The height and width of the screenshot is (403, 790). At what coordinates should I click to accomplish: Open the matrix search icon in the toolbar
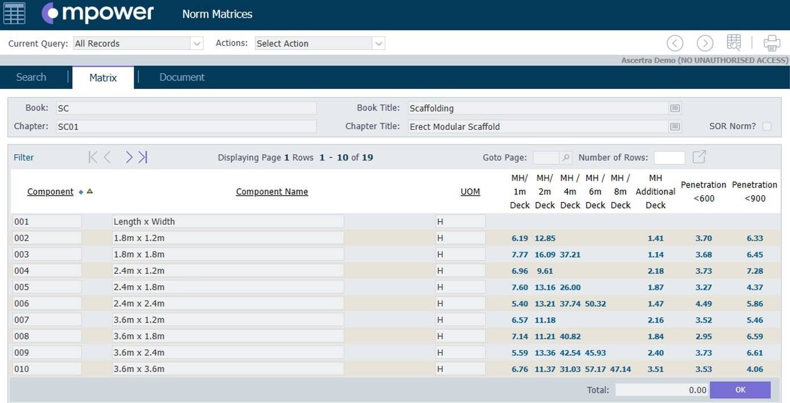734,42
